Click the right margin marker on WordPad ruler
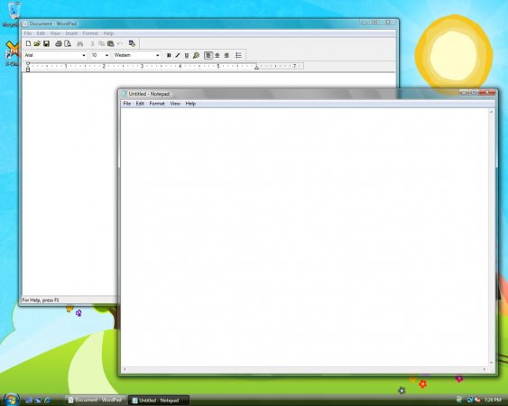The height and width of the screenshot is (406, 508). click(256, 67)
